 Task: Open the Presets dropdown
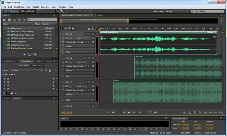[27, 70]
